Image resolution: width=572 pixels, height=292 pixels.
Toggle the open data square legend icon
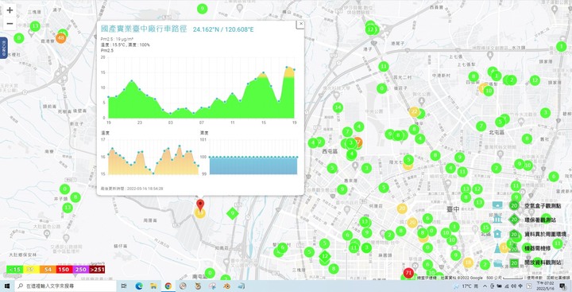coord(514,263)
